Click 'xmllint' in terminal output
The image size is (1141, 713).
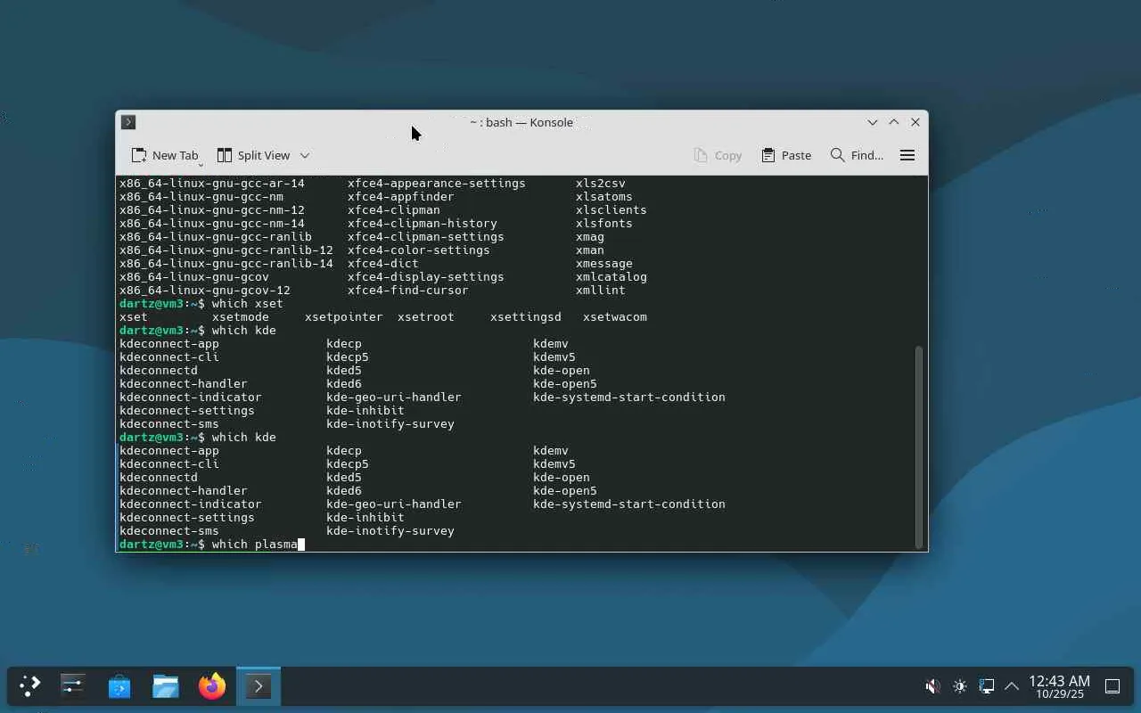coord(601,291)
